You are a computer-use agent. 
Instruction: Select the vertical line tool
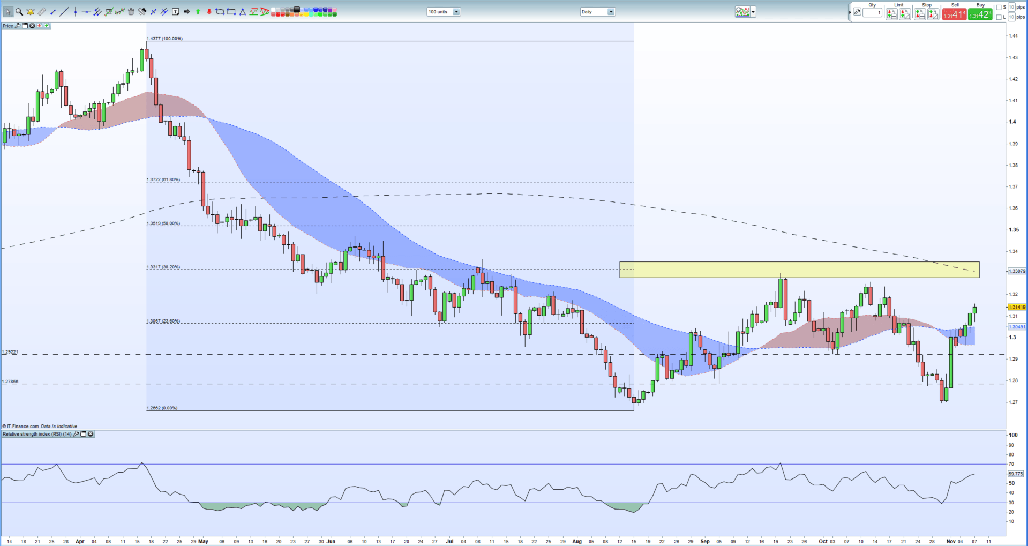[x=76, y=12]
